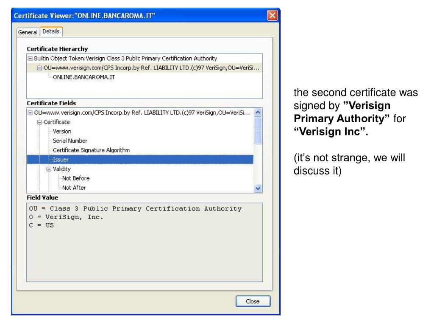Screen dimensions: 434x326
Task: Click the Field Value text area
Action: pyautogui.click(x=145, y=242)
